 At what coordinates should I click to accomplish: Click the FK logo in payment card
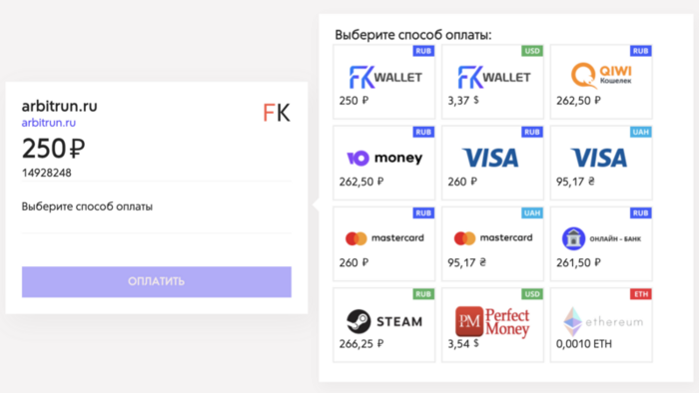click(277, 112)
